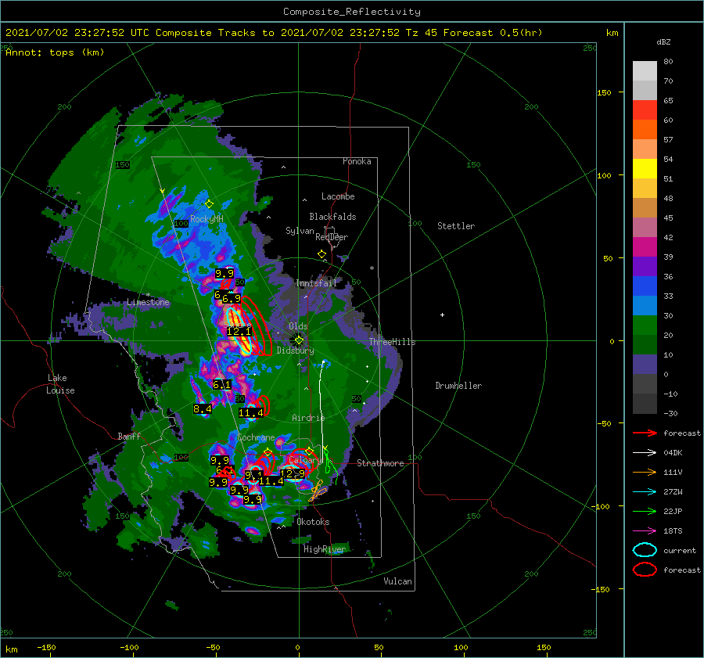Click the yellow radar-center marker near Olds
704x658 pixels.
point(299,340)
